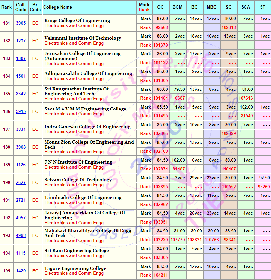Open the 1307 college code link
The image size is (271, 280).
point(21,59)
